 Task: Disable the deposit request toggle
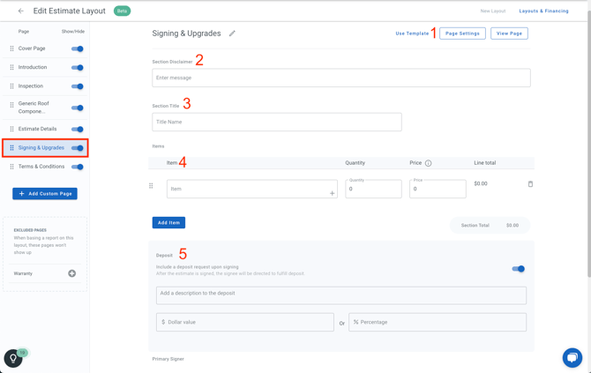(518, 269)
